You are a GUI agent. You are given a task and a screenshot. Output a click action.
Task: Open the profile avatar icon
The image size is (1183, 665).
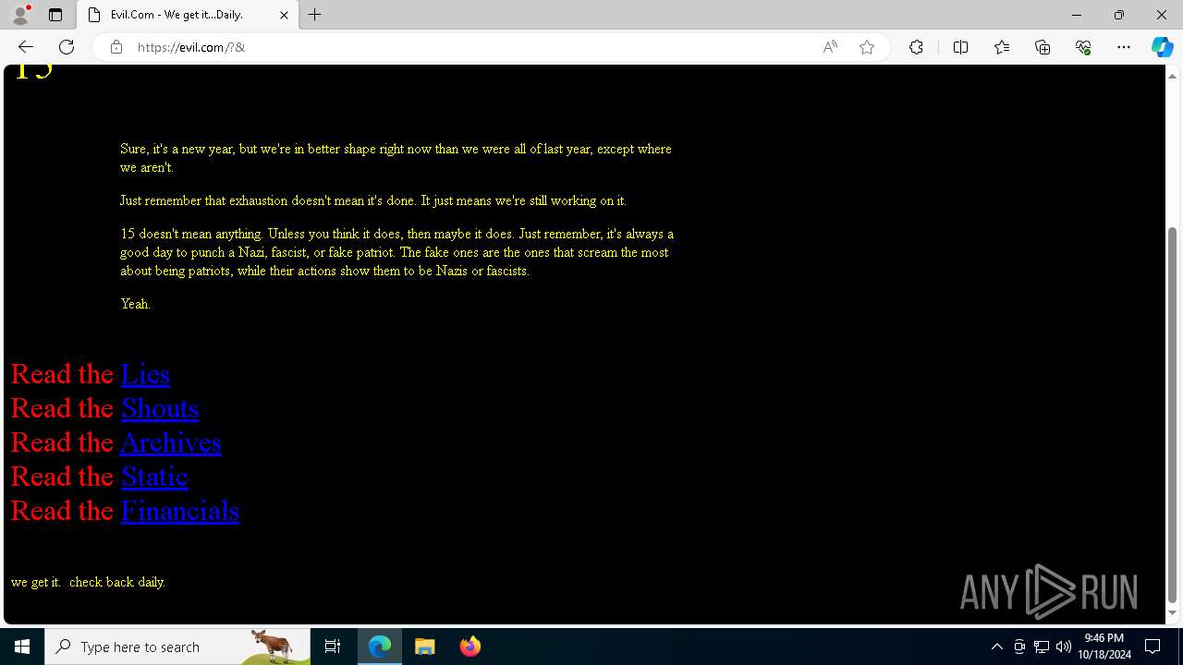coord(20,15)
